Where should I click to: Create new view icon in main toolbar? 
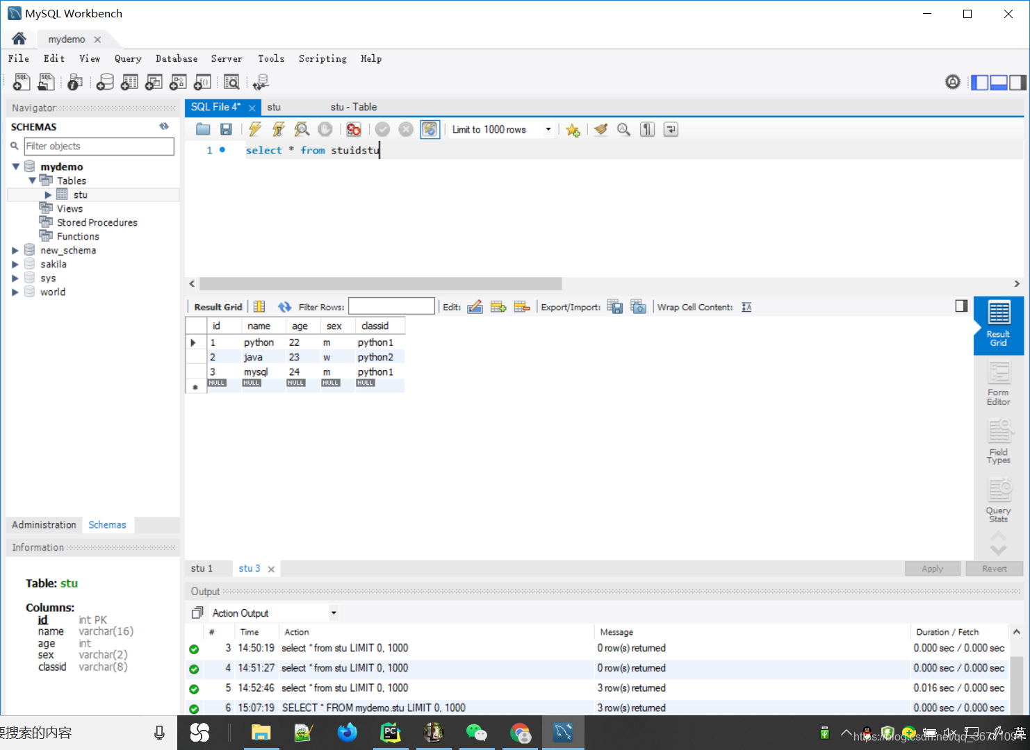154,82
